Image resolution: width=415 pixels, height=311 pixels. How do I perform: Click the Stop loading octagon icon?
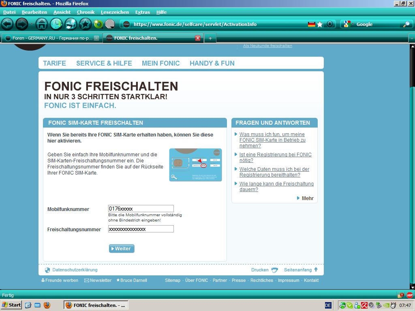[110, 24]
